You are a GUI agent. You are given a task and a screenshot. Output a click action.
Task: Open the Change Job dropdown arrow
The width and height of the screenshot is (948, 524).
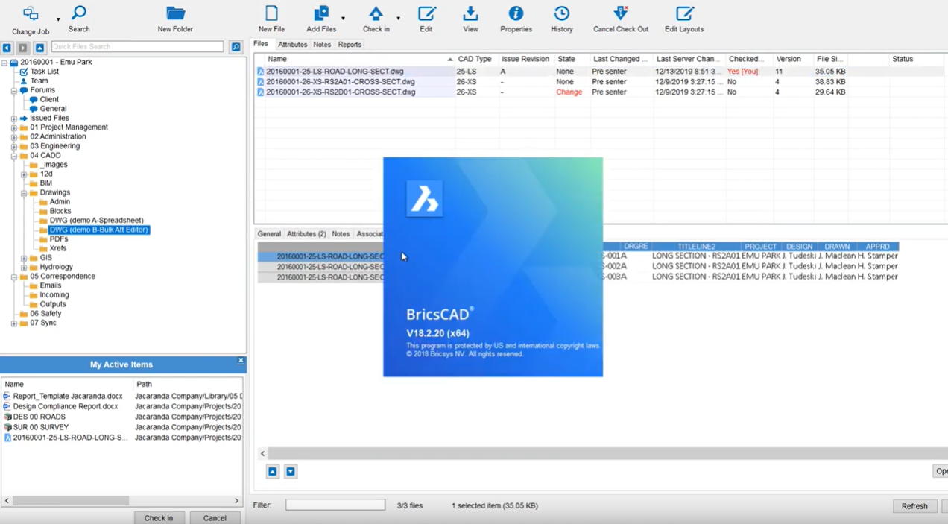tap(58, 19)
